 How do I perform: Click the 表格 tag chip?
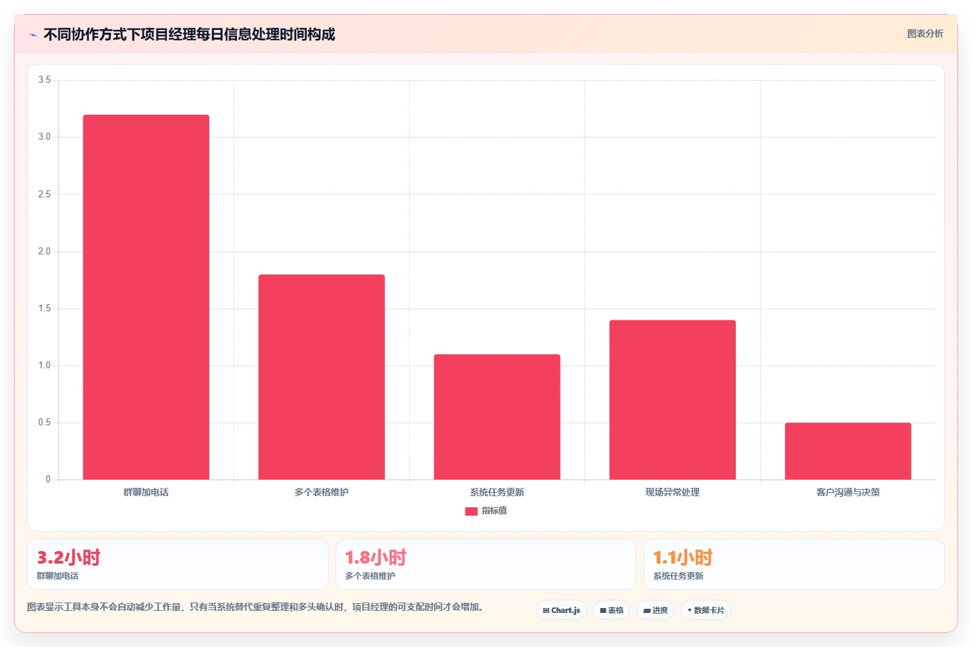[x=611, y=610]
